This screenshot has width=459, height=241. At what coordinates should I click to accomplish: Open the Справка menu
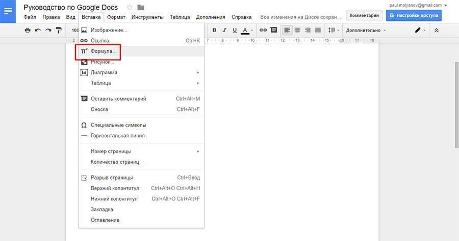(x=242, y=17)
